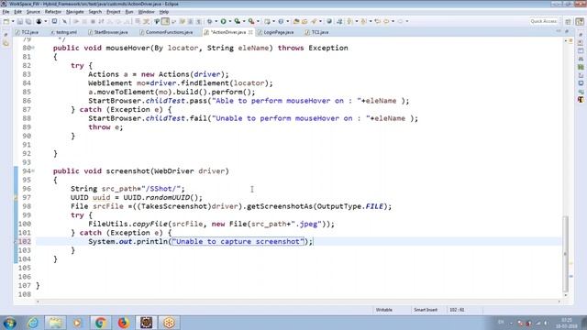The image size is (587, 330).
Task: Click the Open Task toolbar icon
Action: coord(305,21)
